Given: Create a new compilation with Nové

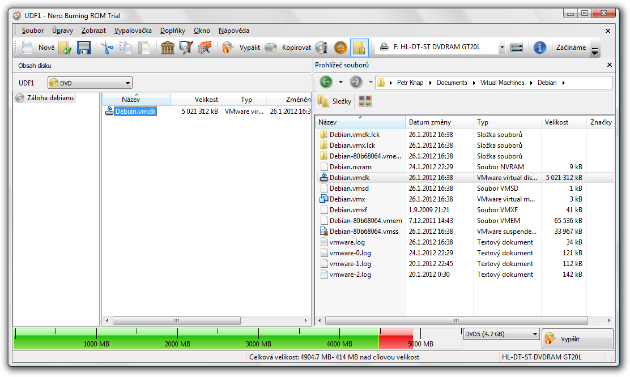Looking at the screenshot, I should coord(38,48).
